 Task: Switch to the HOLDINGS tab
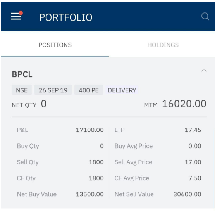163,45
